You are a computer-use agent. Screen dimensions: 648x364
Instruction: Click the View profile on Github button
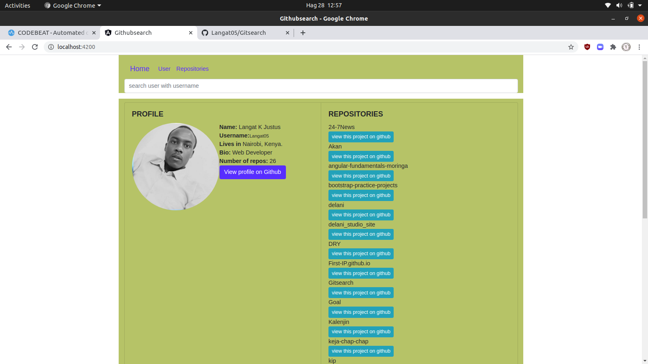click(252, 172)
